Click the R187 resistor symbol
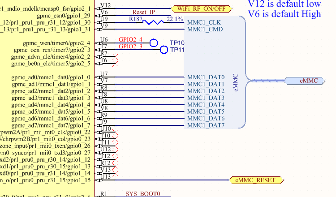Screen dimensions: 336x197 (153, 22)
